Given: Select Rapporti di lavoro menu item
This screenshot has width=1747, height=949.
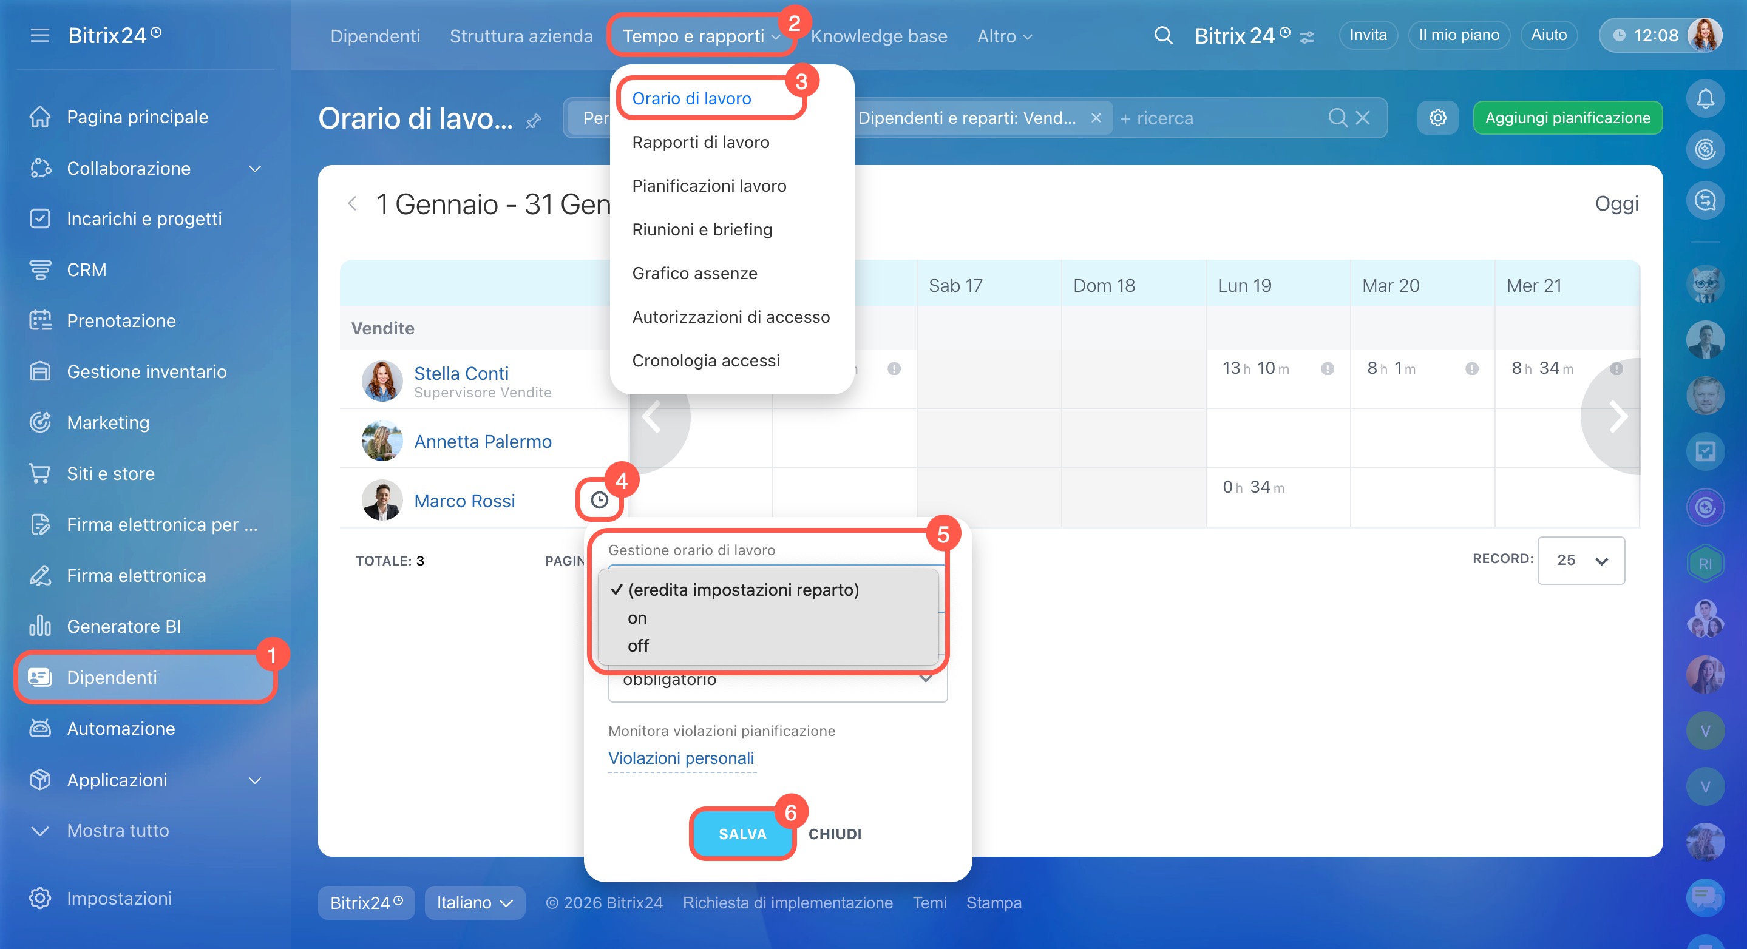Looking at the screenshot, I should (700, 143).
